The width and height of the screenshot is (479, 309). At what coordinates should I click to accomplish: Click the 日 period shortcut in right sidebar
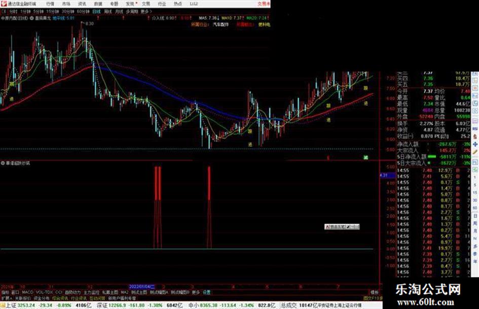[475, 216]
